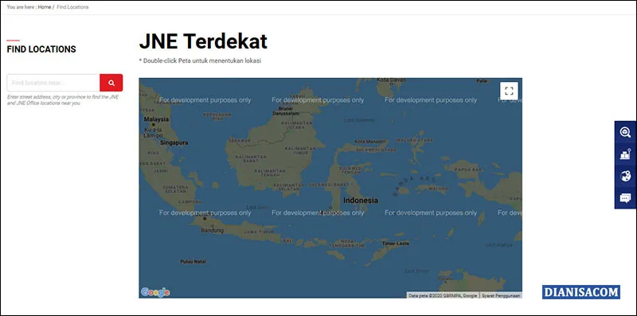Click the Google logo on the map
The image size is (637, 316).
coord(155,292)
